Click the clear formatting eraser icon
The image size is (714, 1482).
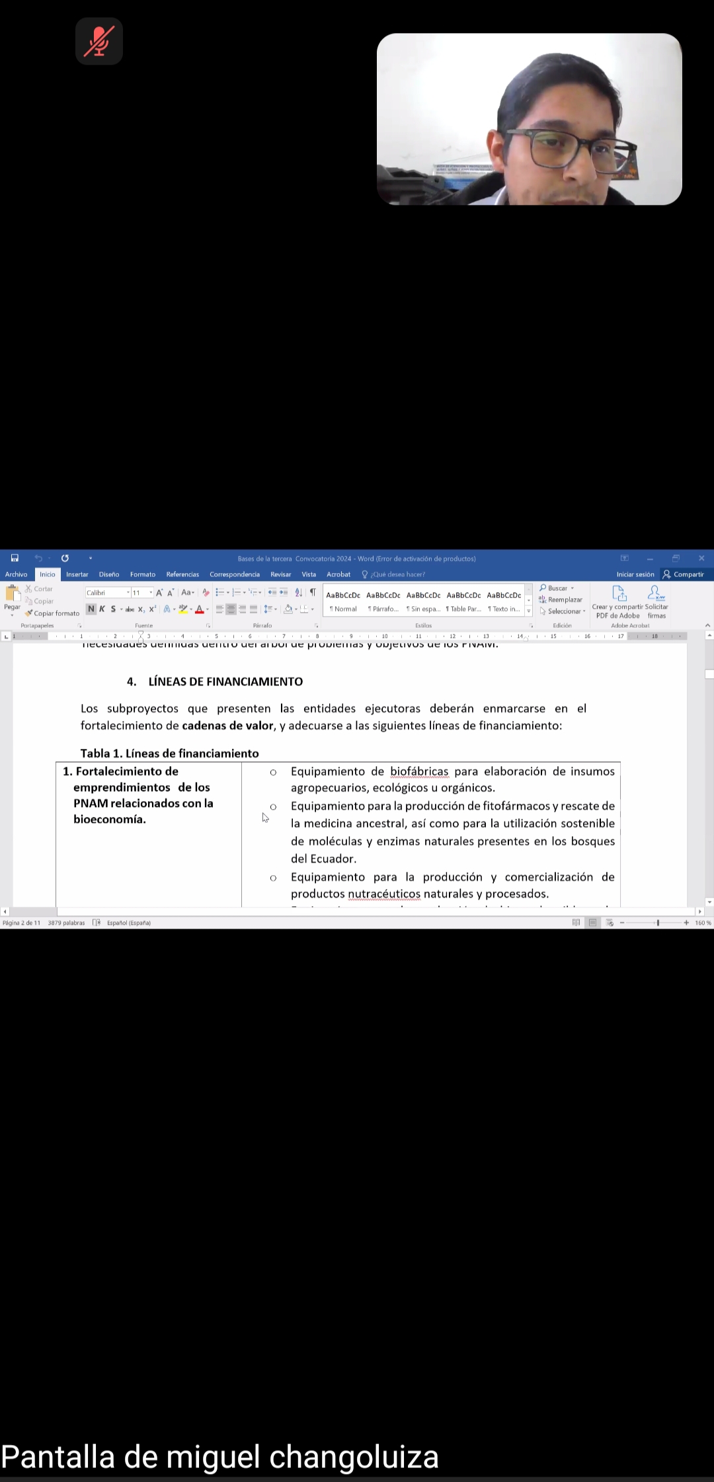206,592
